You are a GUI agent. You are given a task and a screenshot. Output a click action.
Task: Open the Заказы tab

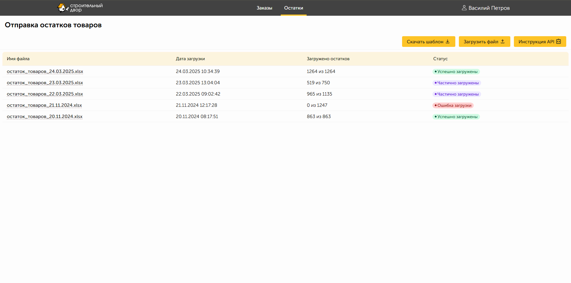pyautogui.click(x=264, y=8)
